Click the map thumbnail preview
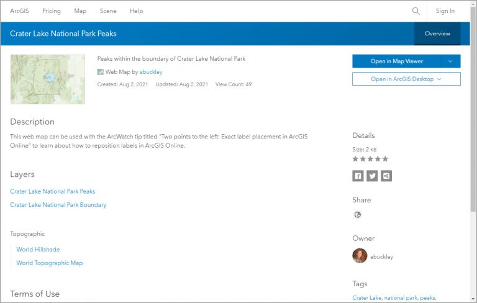 point(48,79)
